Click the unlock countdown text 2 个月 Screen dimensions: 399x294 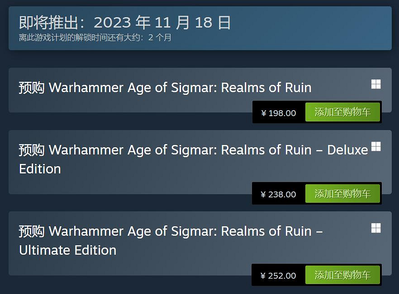coord(160,38)
